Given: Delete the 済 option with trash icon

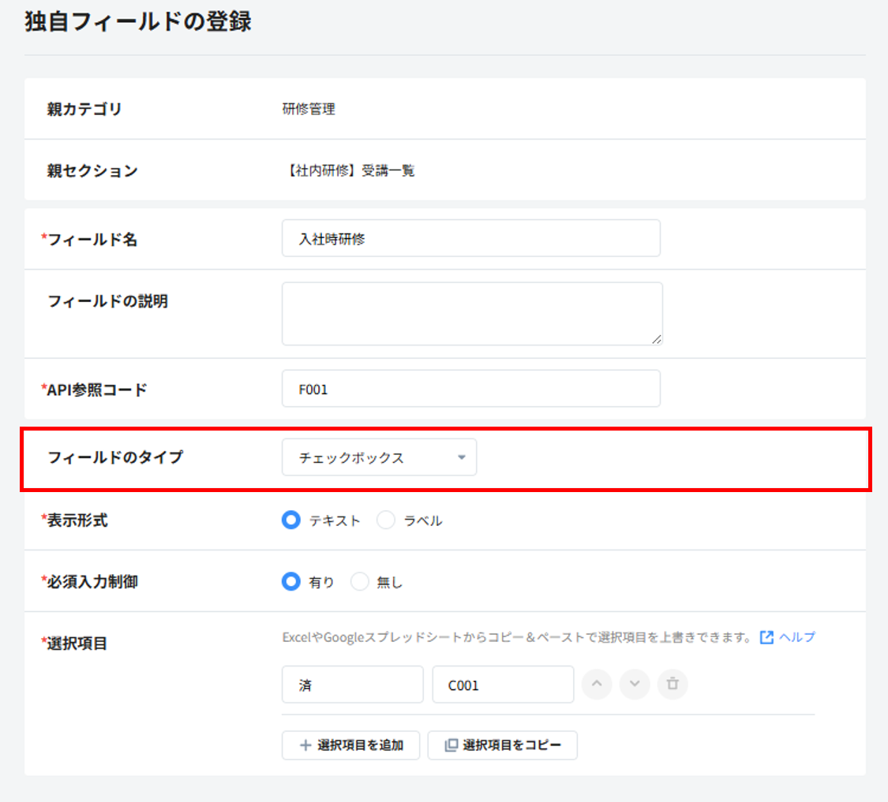Looking at the screenshot, I should (x=673, y=684).
